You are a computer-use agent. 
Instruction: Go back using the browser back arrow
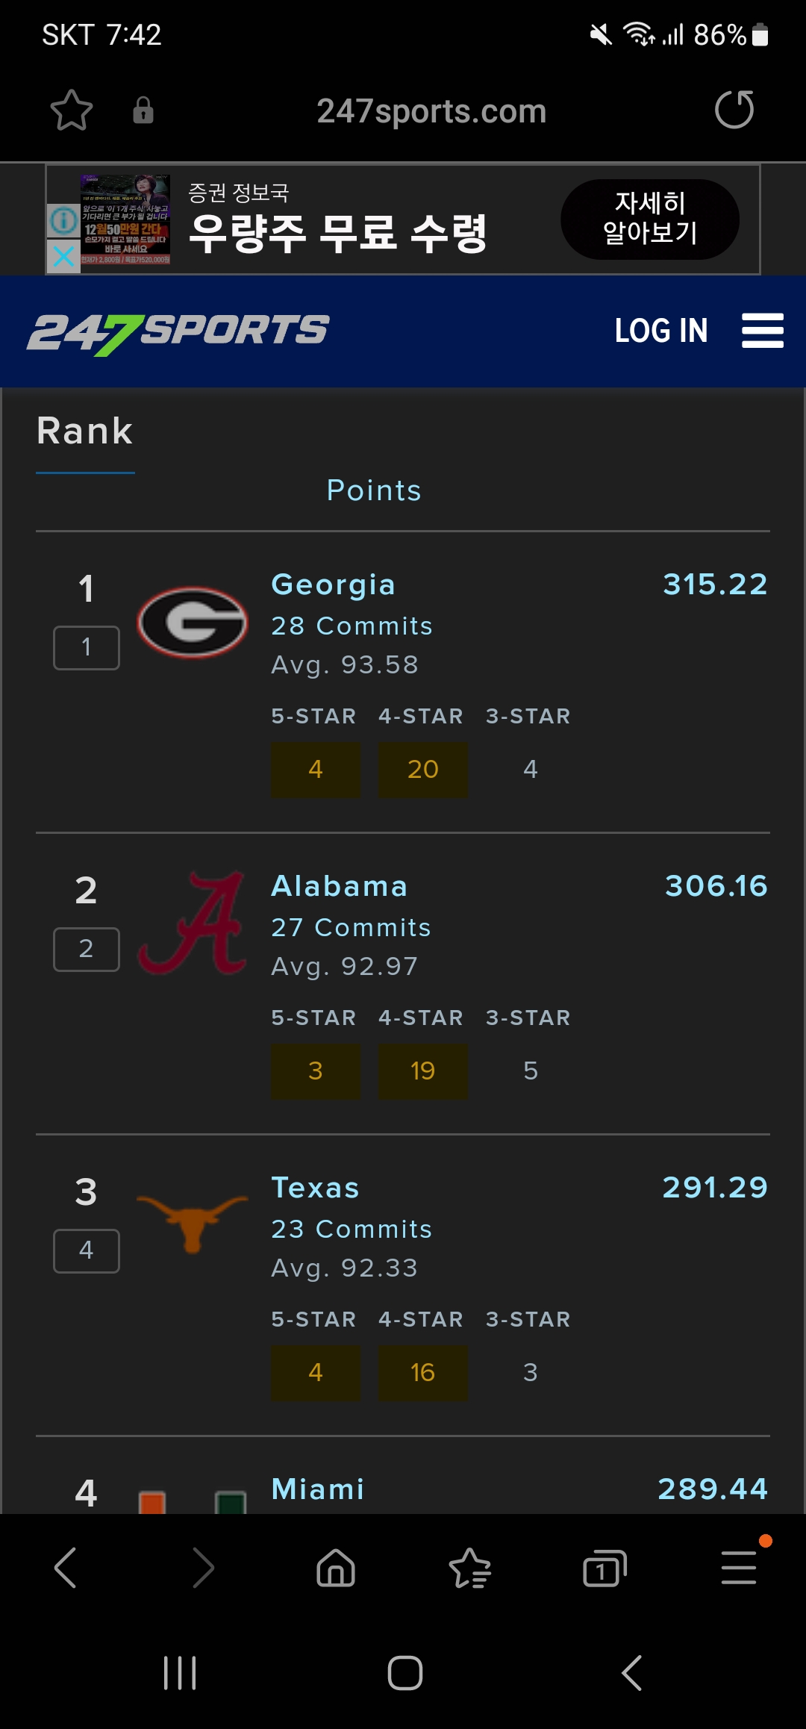pos(66,1567)
